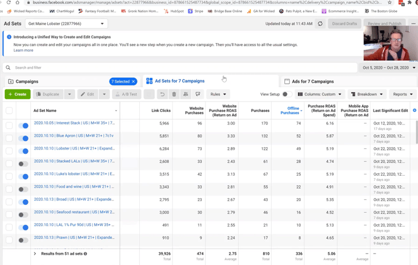The height and width of the screenshot is (265, 418).
Task: Click the audience people icon in toolbar
Action: coord(185,94)
